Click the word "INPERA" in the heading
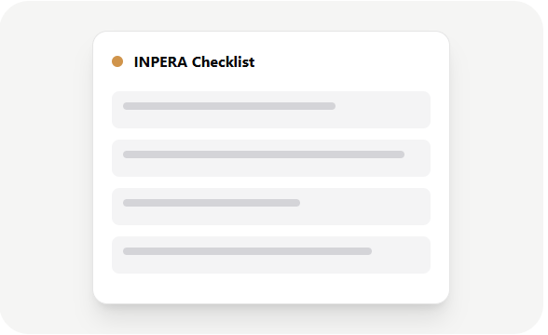The width and height of the screenshot is (548, 335). pyautogui.click(x=160, y=61)
